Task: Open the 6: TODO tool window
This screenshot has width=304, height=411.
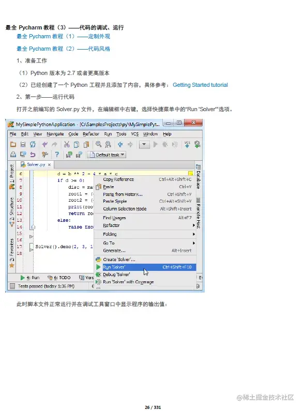Action: (x=59, y=277)
